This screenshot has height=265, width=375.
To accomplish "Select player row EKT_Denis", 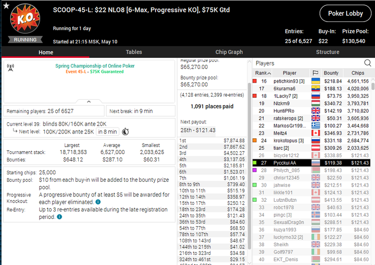I will (312, 259).
